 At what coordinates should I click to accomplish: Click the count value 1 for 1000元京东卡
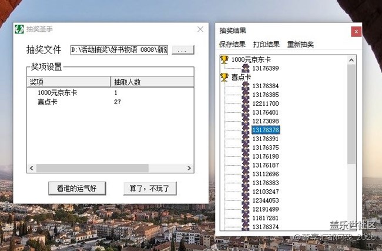[x=116, y=93]
